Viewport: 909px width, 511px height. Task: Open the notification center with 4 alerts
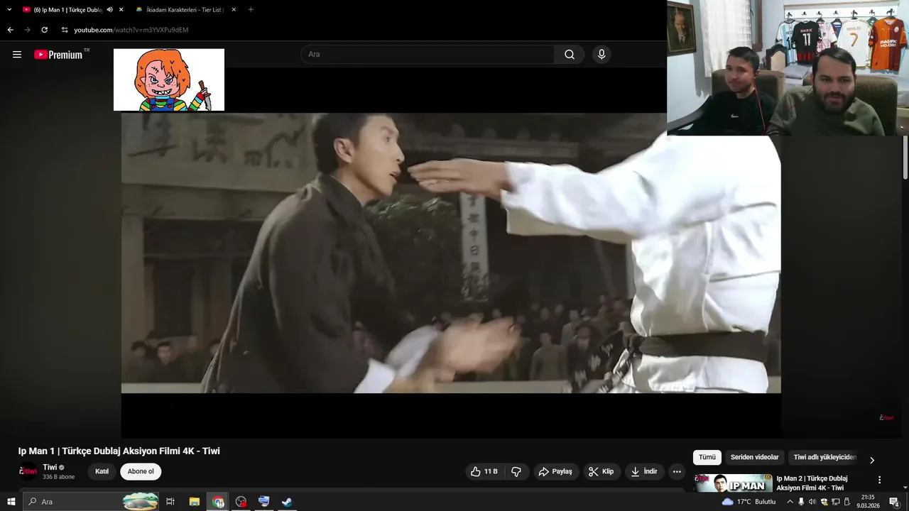tap(895, 502)
